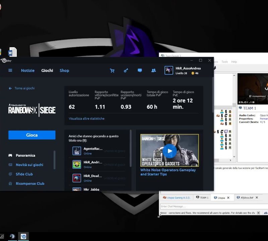Screen dimensions: 268x241
Task: Click TeamSpeak channel list scroll up arrow
Action: 234,76
